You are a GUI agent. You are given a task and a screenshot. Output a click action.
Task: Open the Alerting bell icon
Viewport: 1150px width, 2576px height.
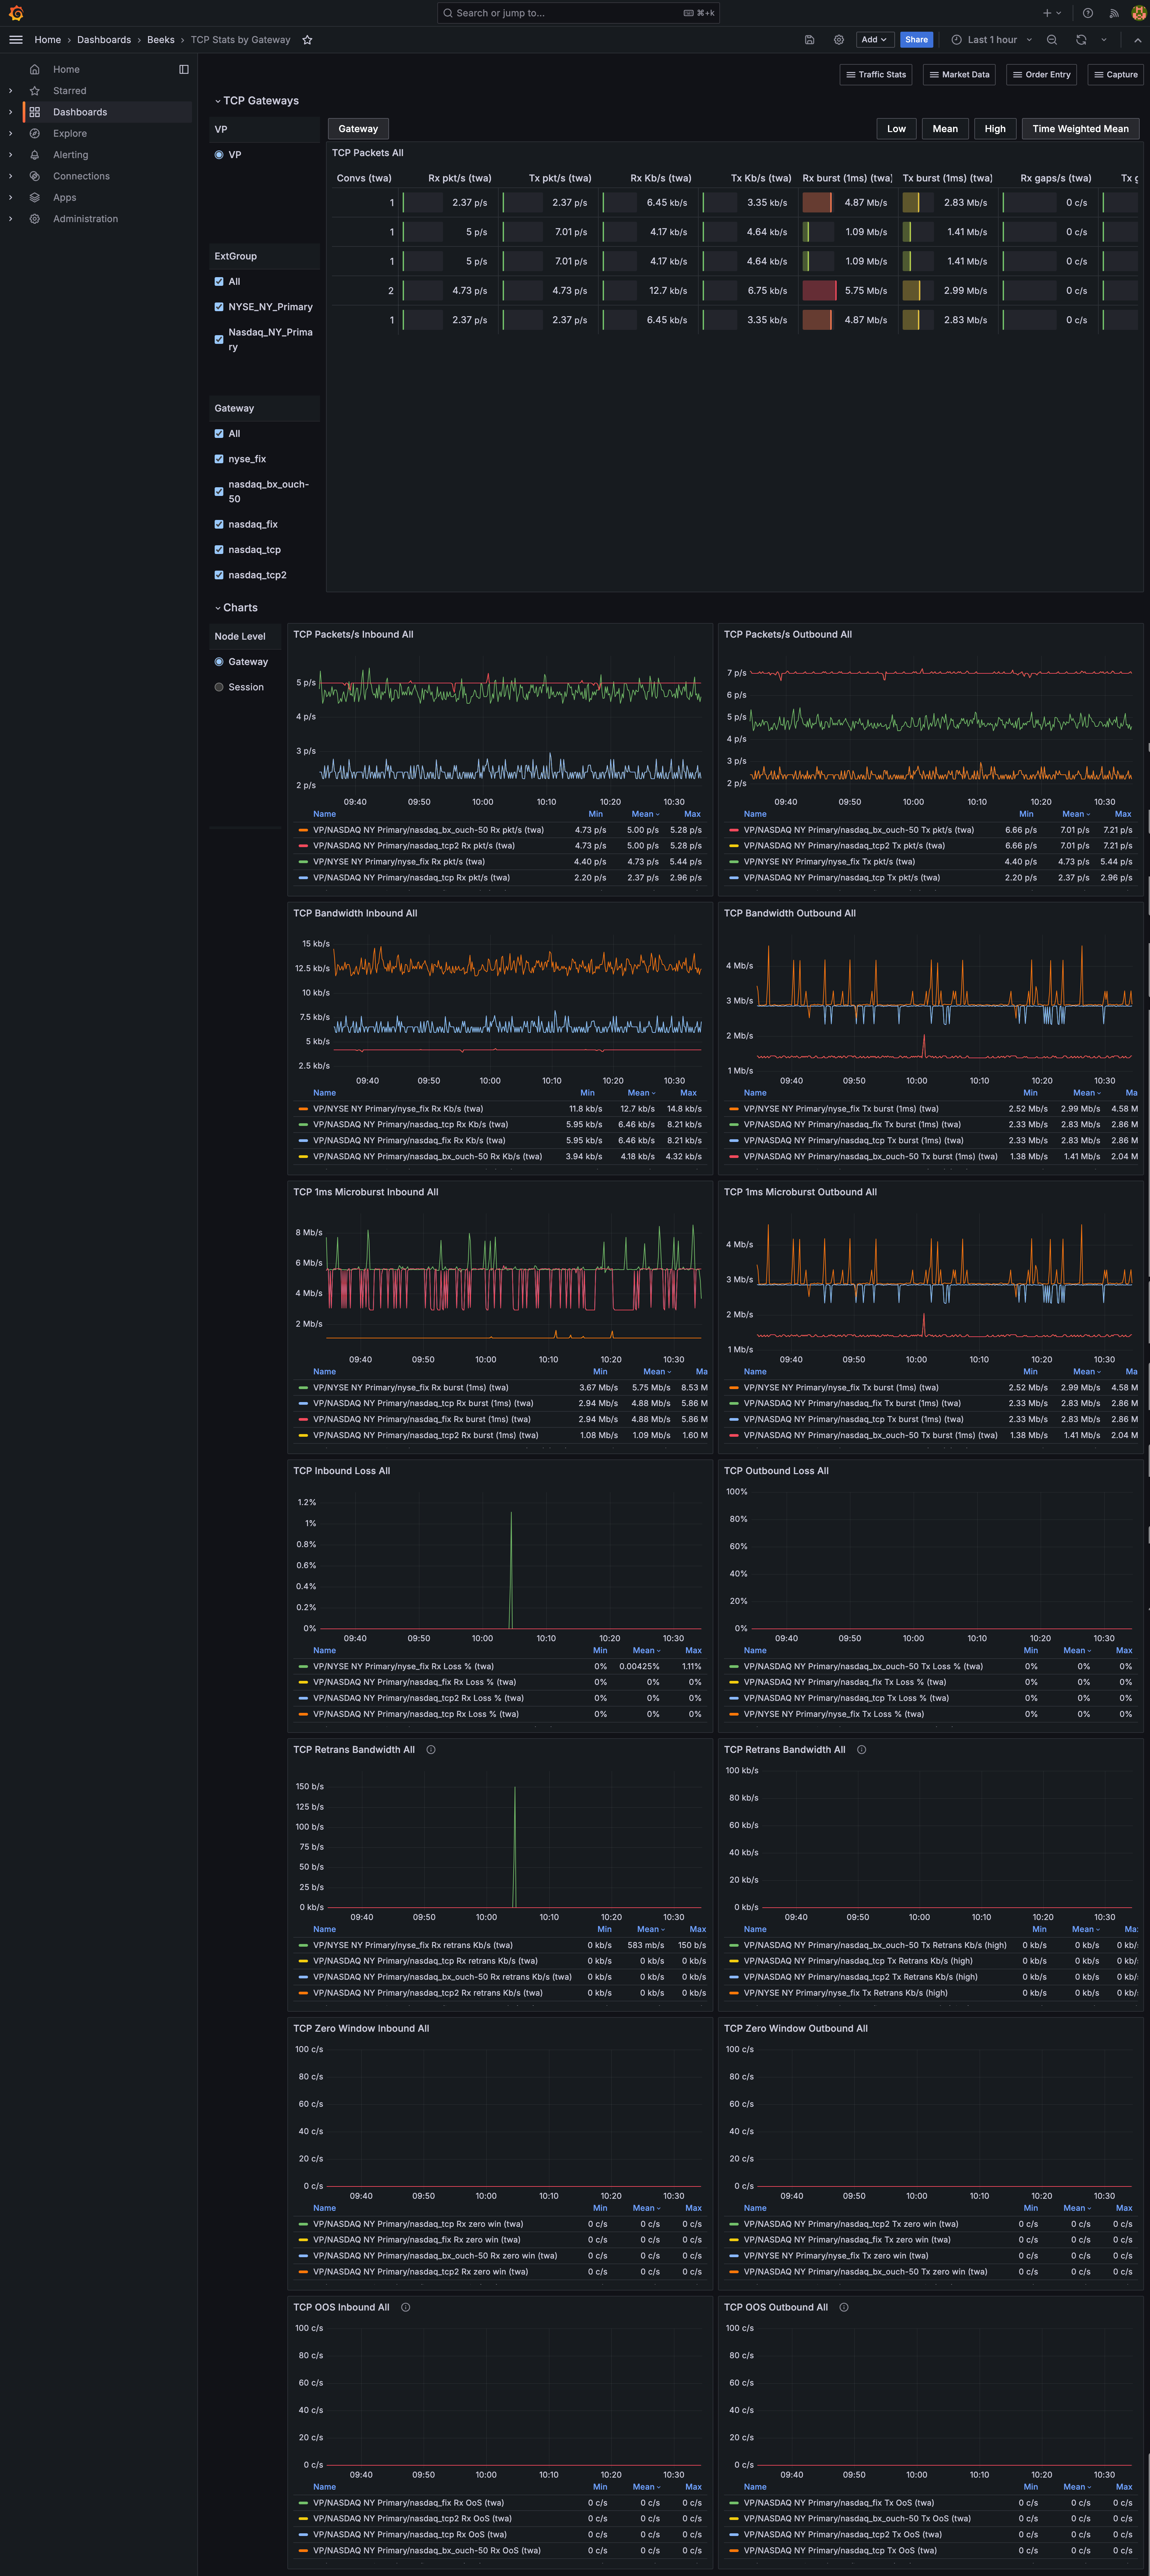click(35, 155)
